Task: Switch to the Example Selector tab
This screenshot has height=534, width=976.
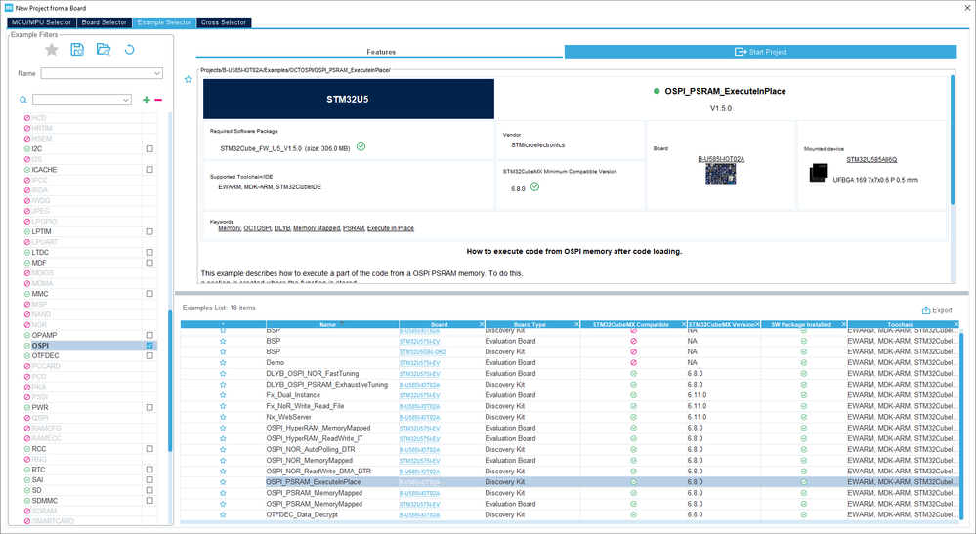Action: tap(164, 22)
